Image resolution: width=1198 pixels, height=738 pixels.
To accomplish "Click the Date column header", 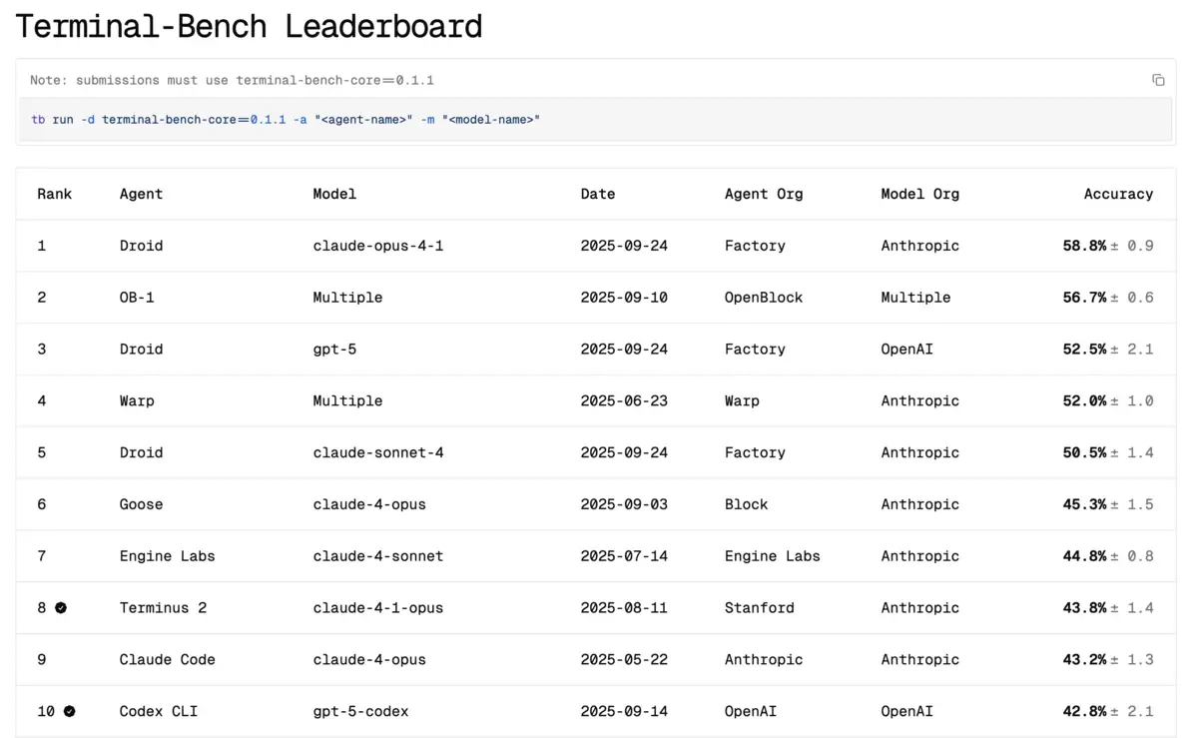I will [598, 194].
